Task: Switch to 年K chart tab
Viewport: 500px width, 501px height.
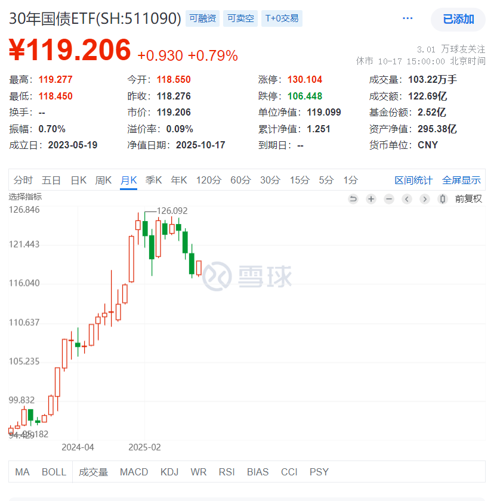Action: click(178, 181)
